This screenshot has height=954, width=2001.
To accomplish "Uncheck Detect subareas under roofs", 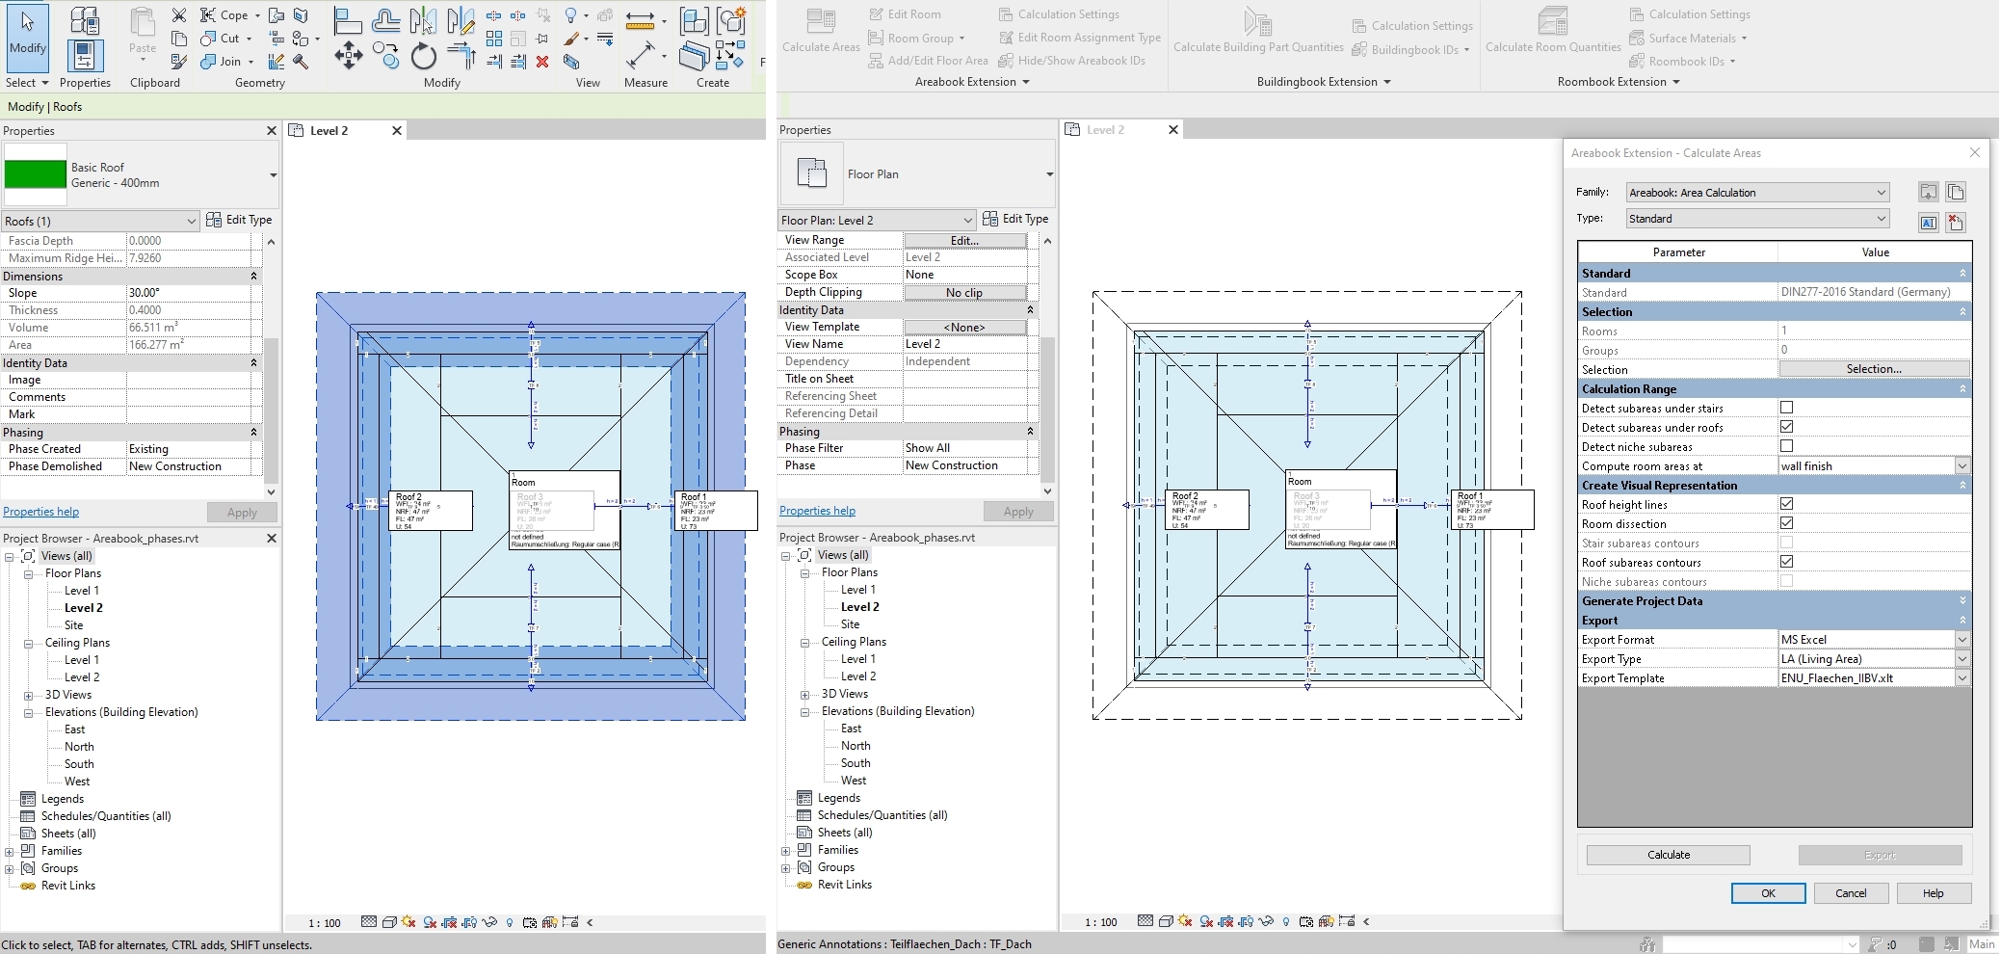I will click(x=1787, y=427).
